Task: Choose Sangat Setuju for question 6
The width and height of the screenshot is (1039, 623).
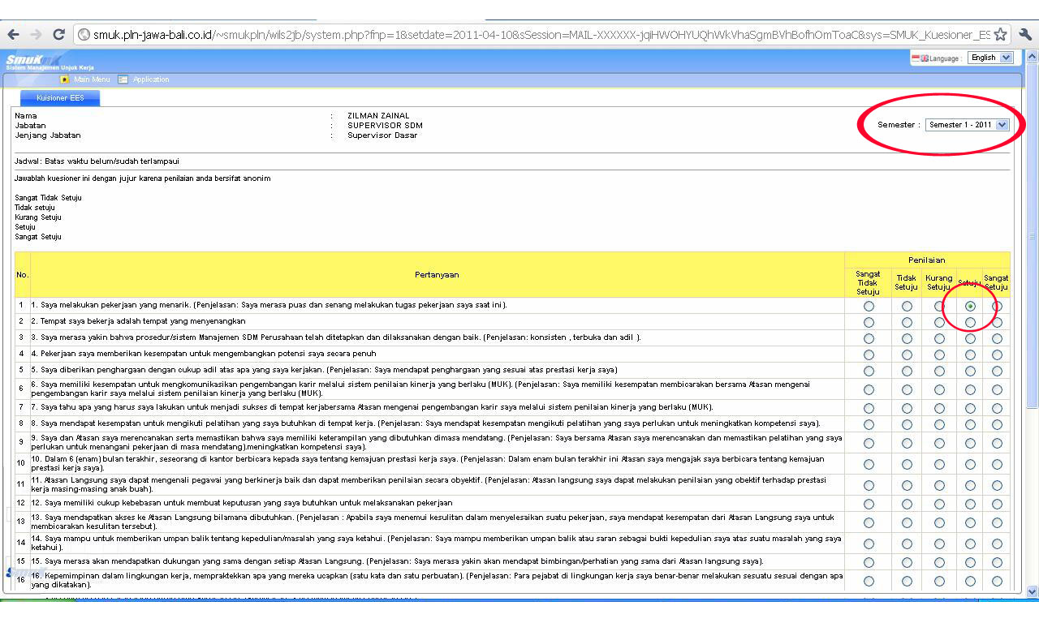Action: 997,389
